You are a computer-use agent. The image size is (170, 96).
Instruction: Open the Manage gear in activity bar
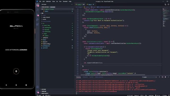point(37,92)
